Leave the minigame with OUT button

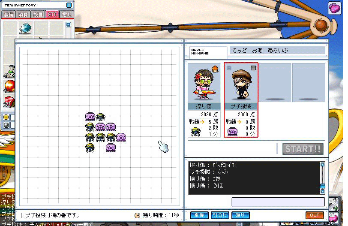click(x=314, y=215)
